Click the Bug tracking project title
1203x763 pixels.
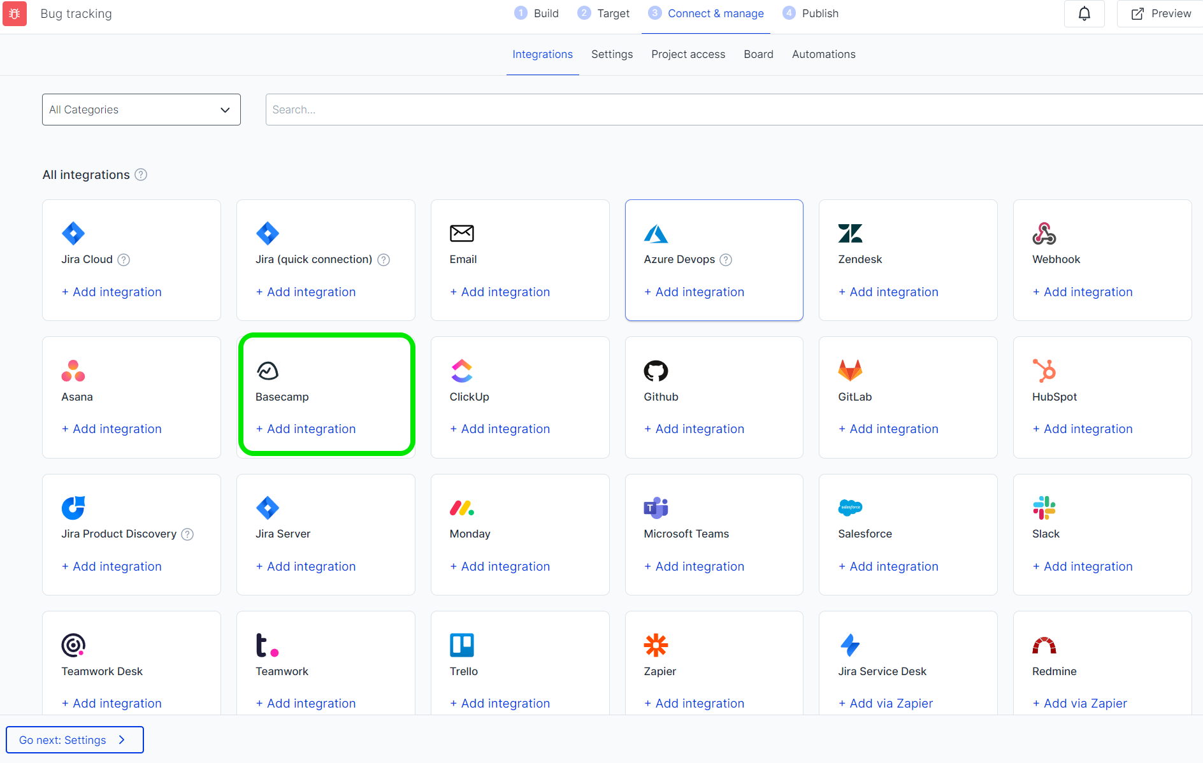76,13
